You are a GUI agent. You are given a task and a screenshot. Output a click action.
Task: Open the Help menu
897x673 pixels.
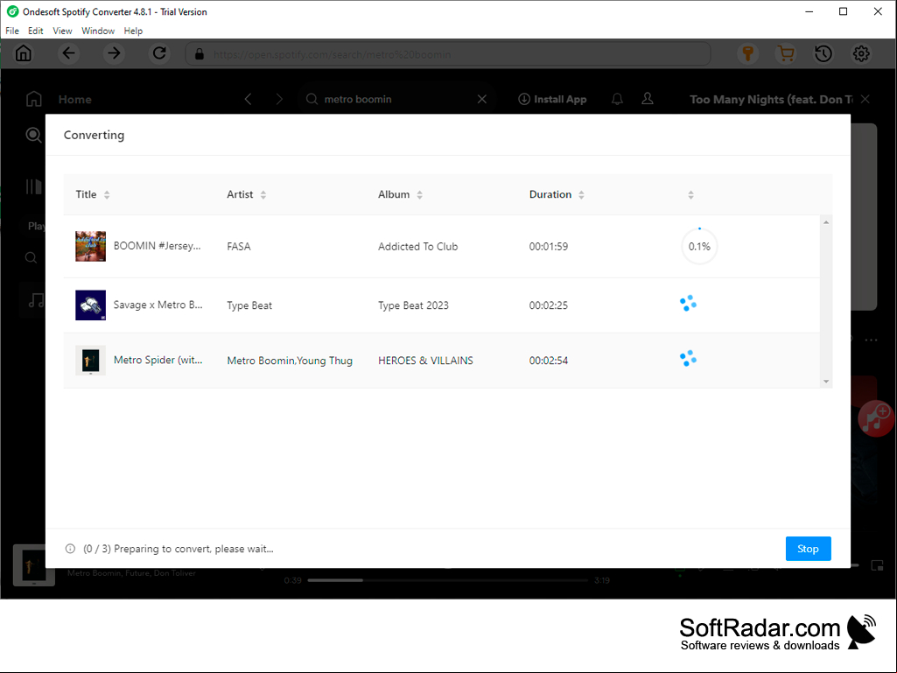133,31
